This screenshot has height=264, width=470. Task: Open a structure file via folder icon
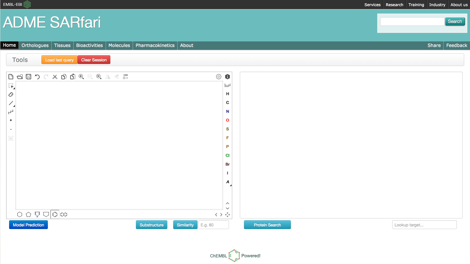[x=20, y=77]
